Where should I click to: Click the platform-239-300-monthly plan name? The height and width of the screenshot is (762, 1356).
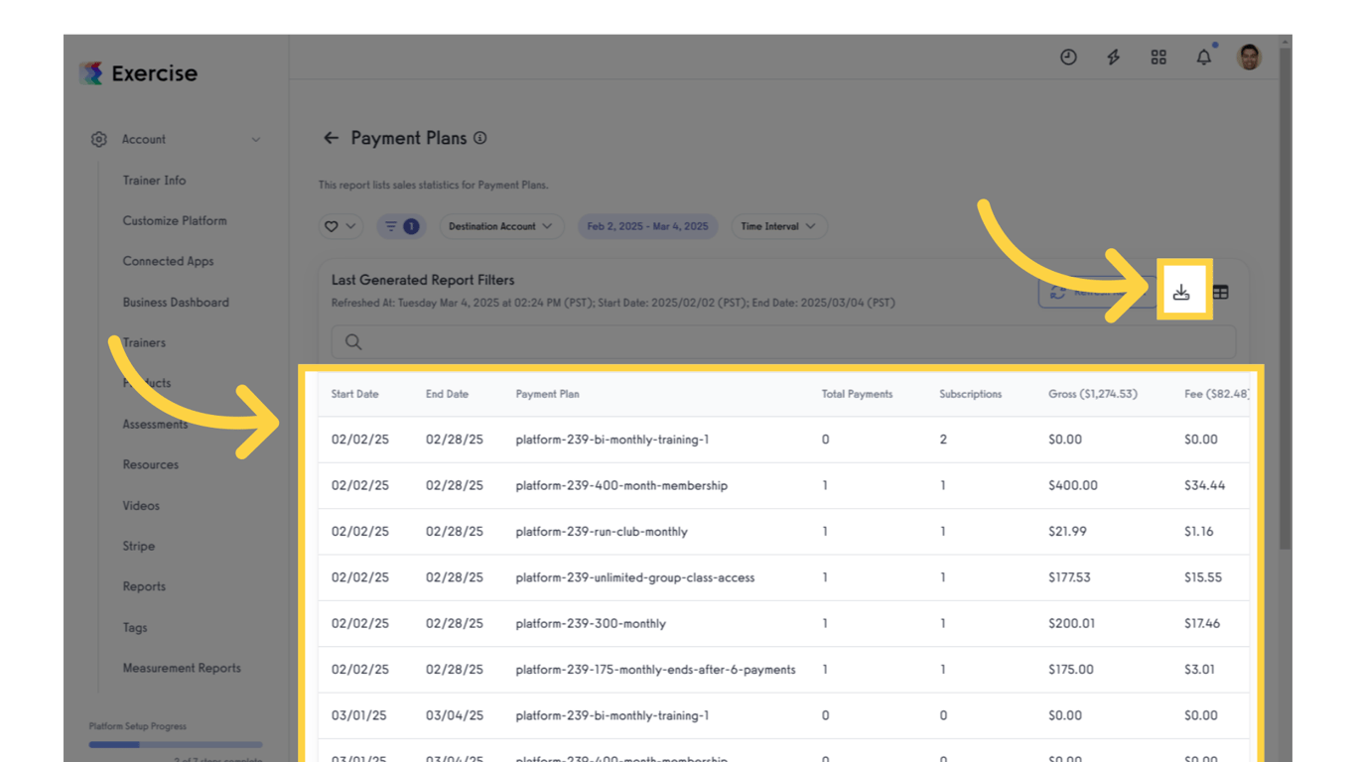click(591, 624)
